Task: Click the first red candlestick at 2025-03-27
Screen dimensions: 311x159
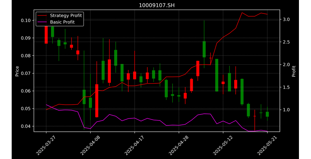Action: click(46, 35)
